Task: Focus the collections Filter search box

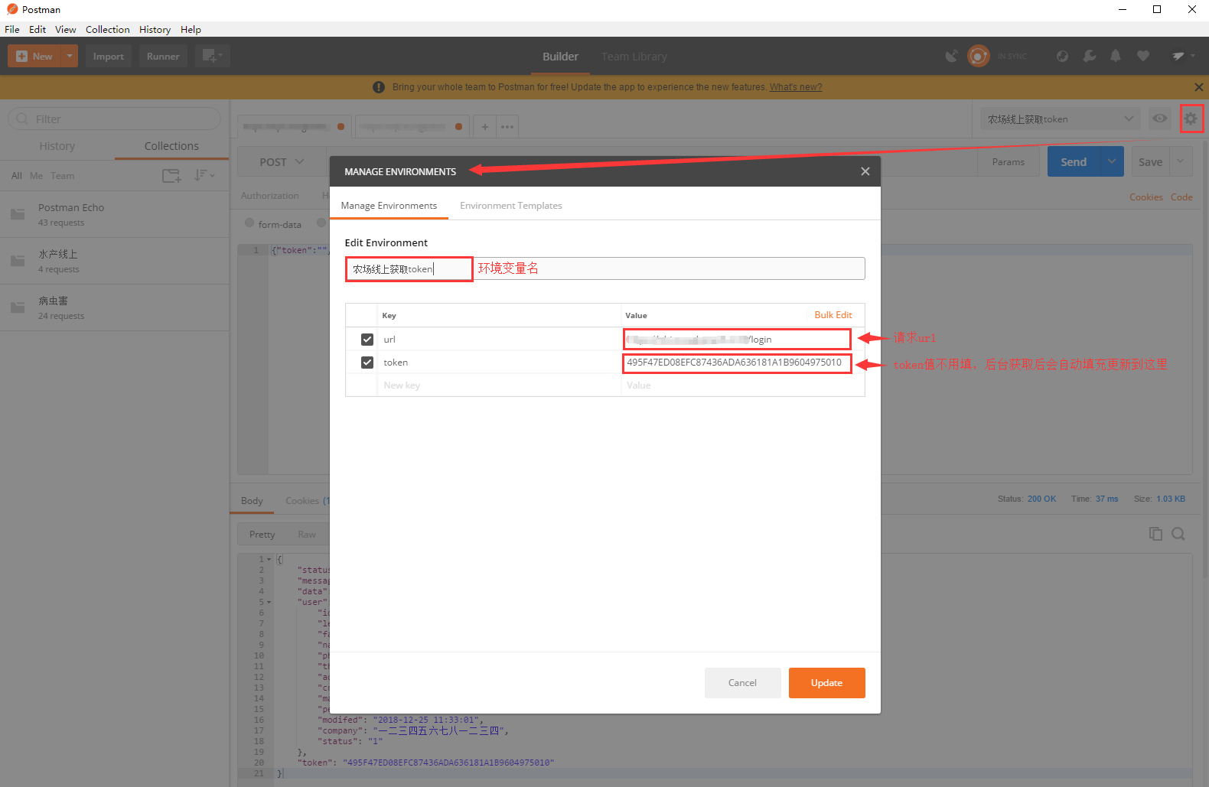Action: pyautogui.click(x=114, y=119)
